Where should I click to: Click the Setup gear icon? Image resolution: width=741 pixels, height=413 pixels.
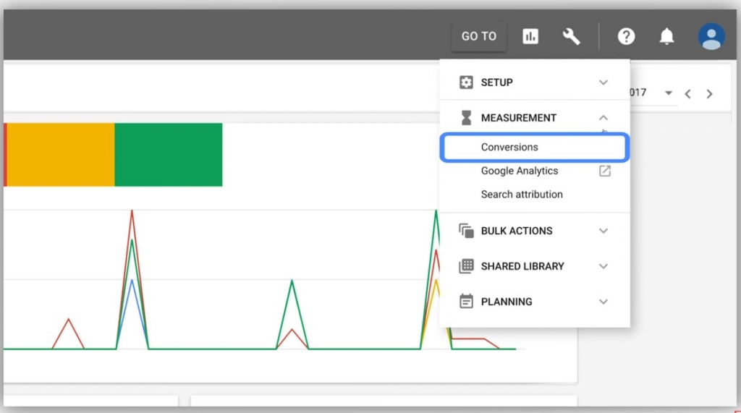click(x=466, y=82)
